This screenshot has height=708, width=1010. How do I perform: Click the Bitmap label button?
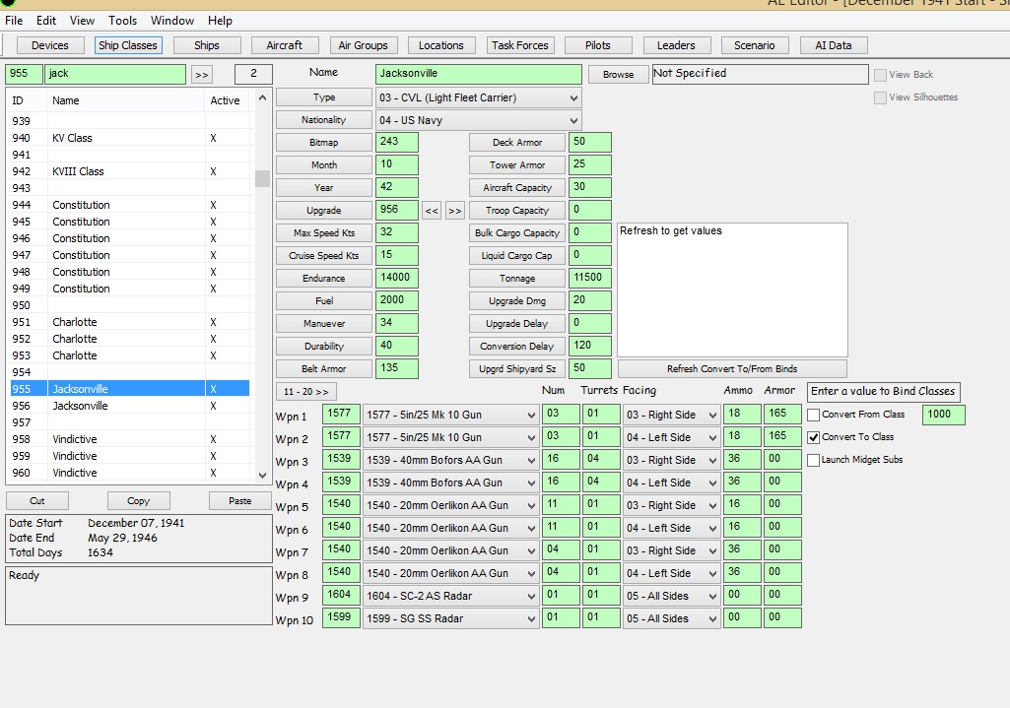pyautogui.click(x=324, y=142)
